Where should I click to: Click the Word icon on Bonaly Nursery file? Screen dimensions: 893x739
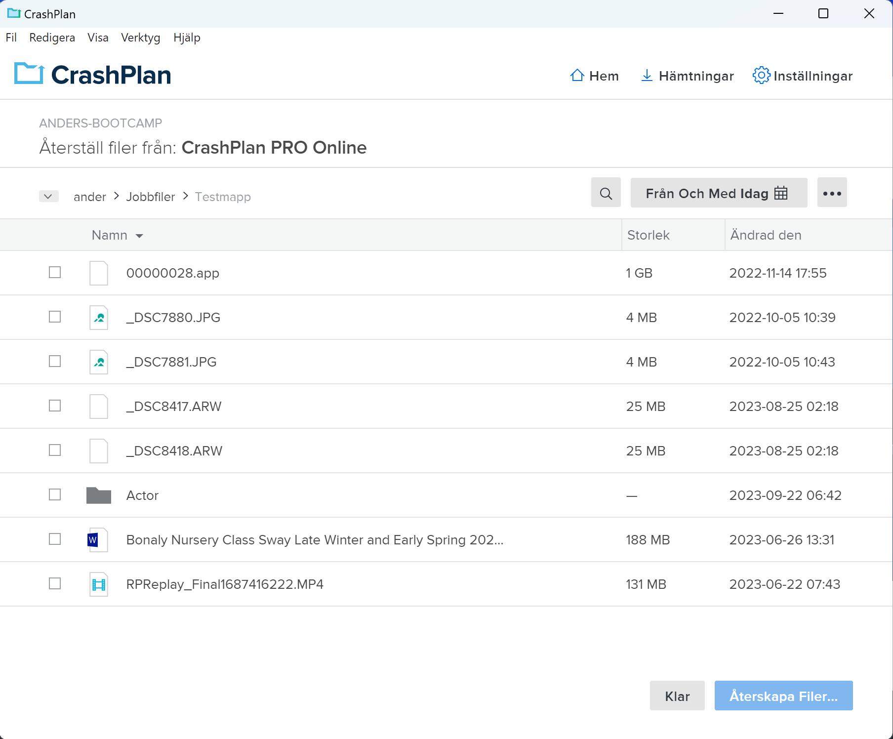coord(98,539)
